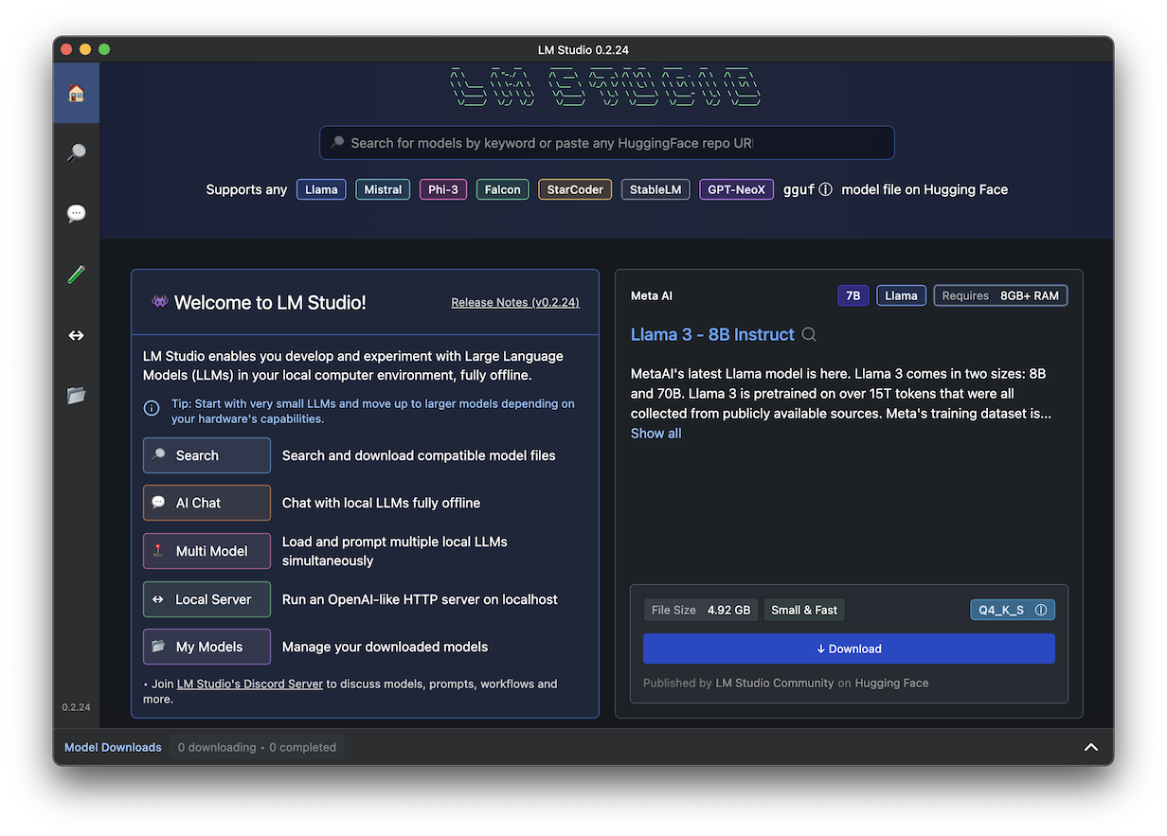Screen dimensions: 1167x836
Task: Click Show all to expand description
Action: [655, 434]
